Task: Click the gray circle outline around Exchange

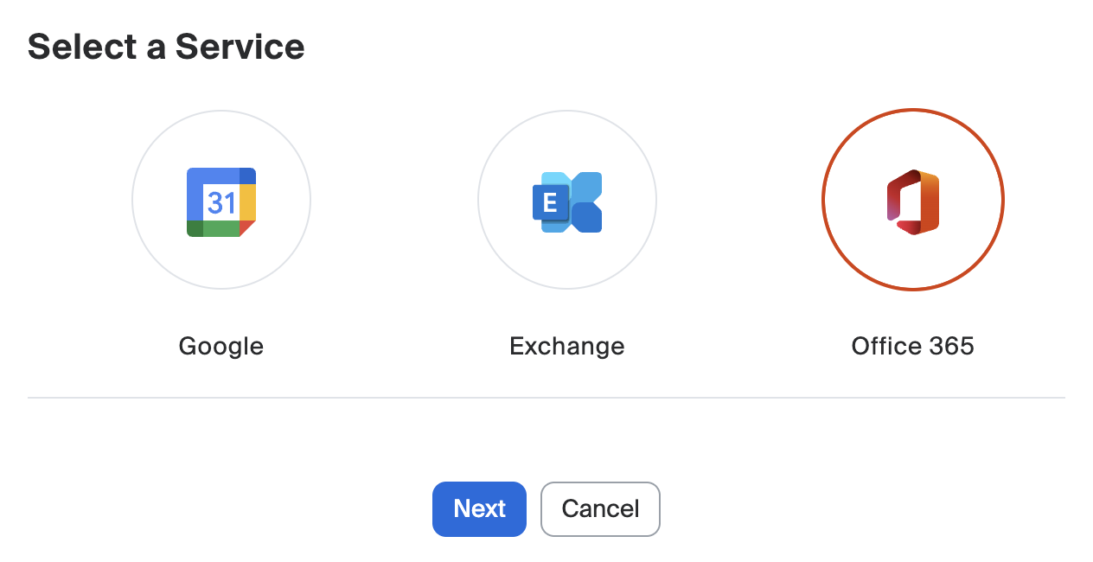Action: 478,201
